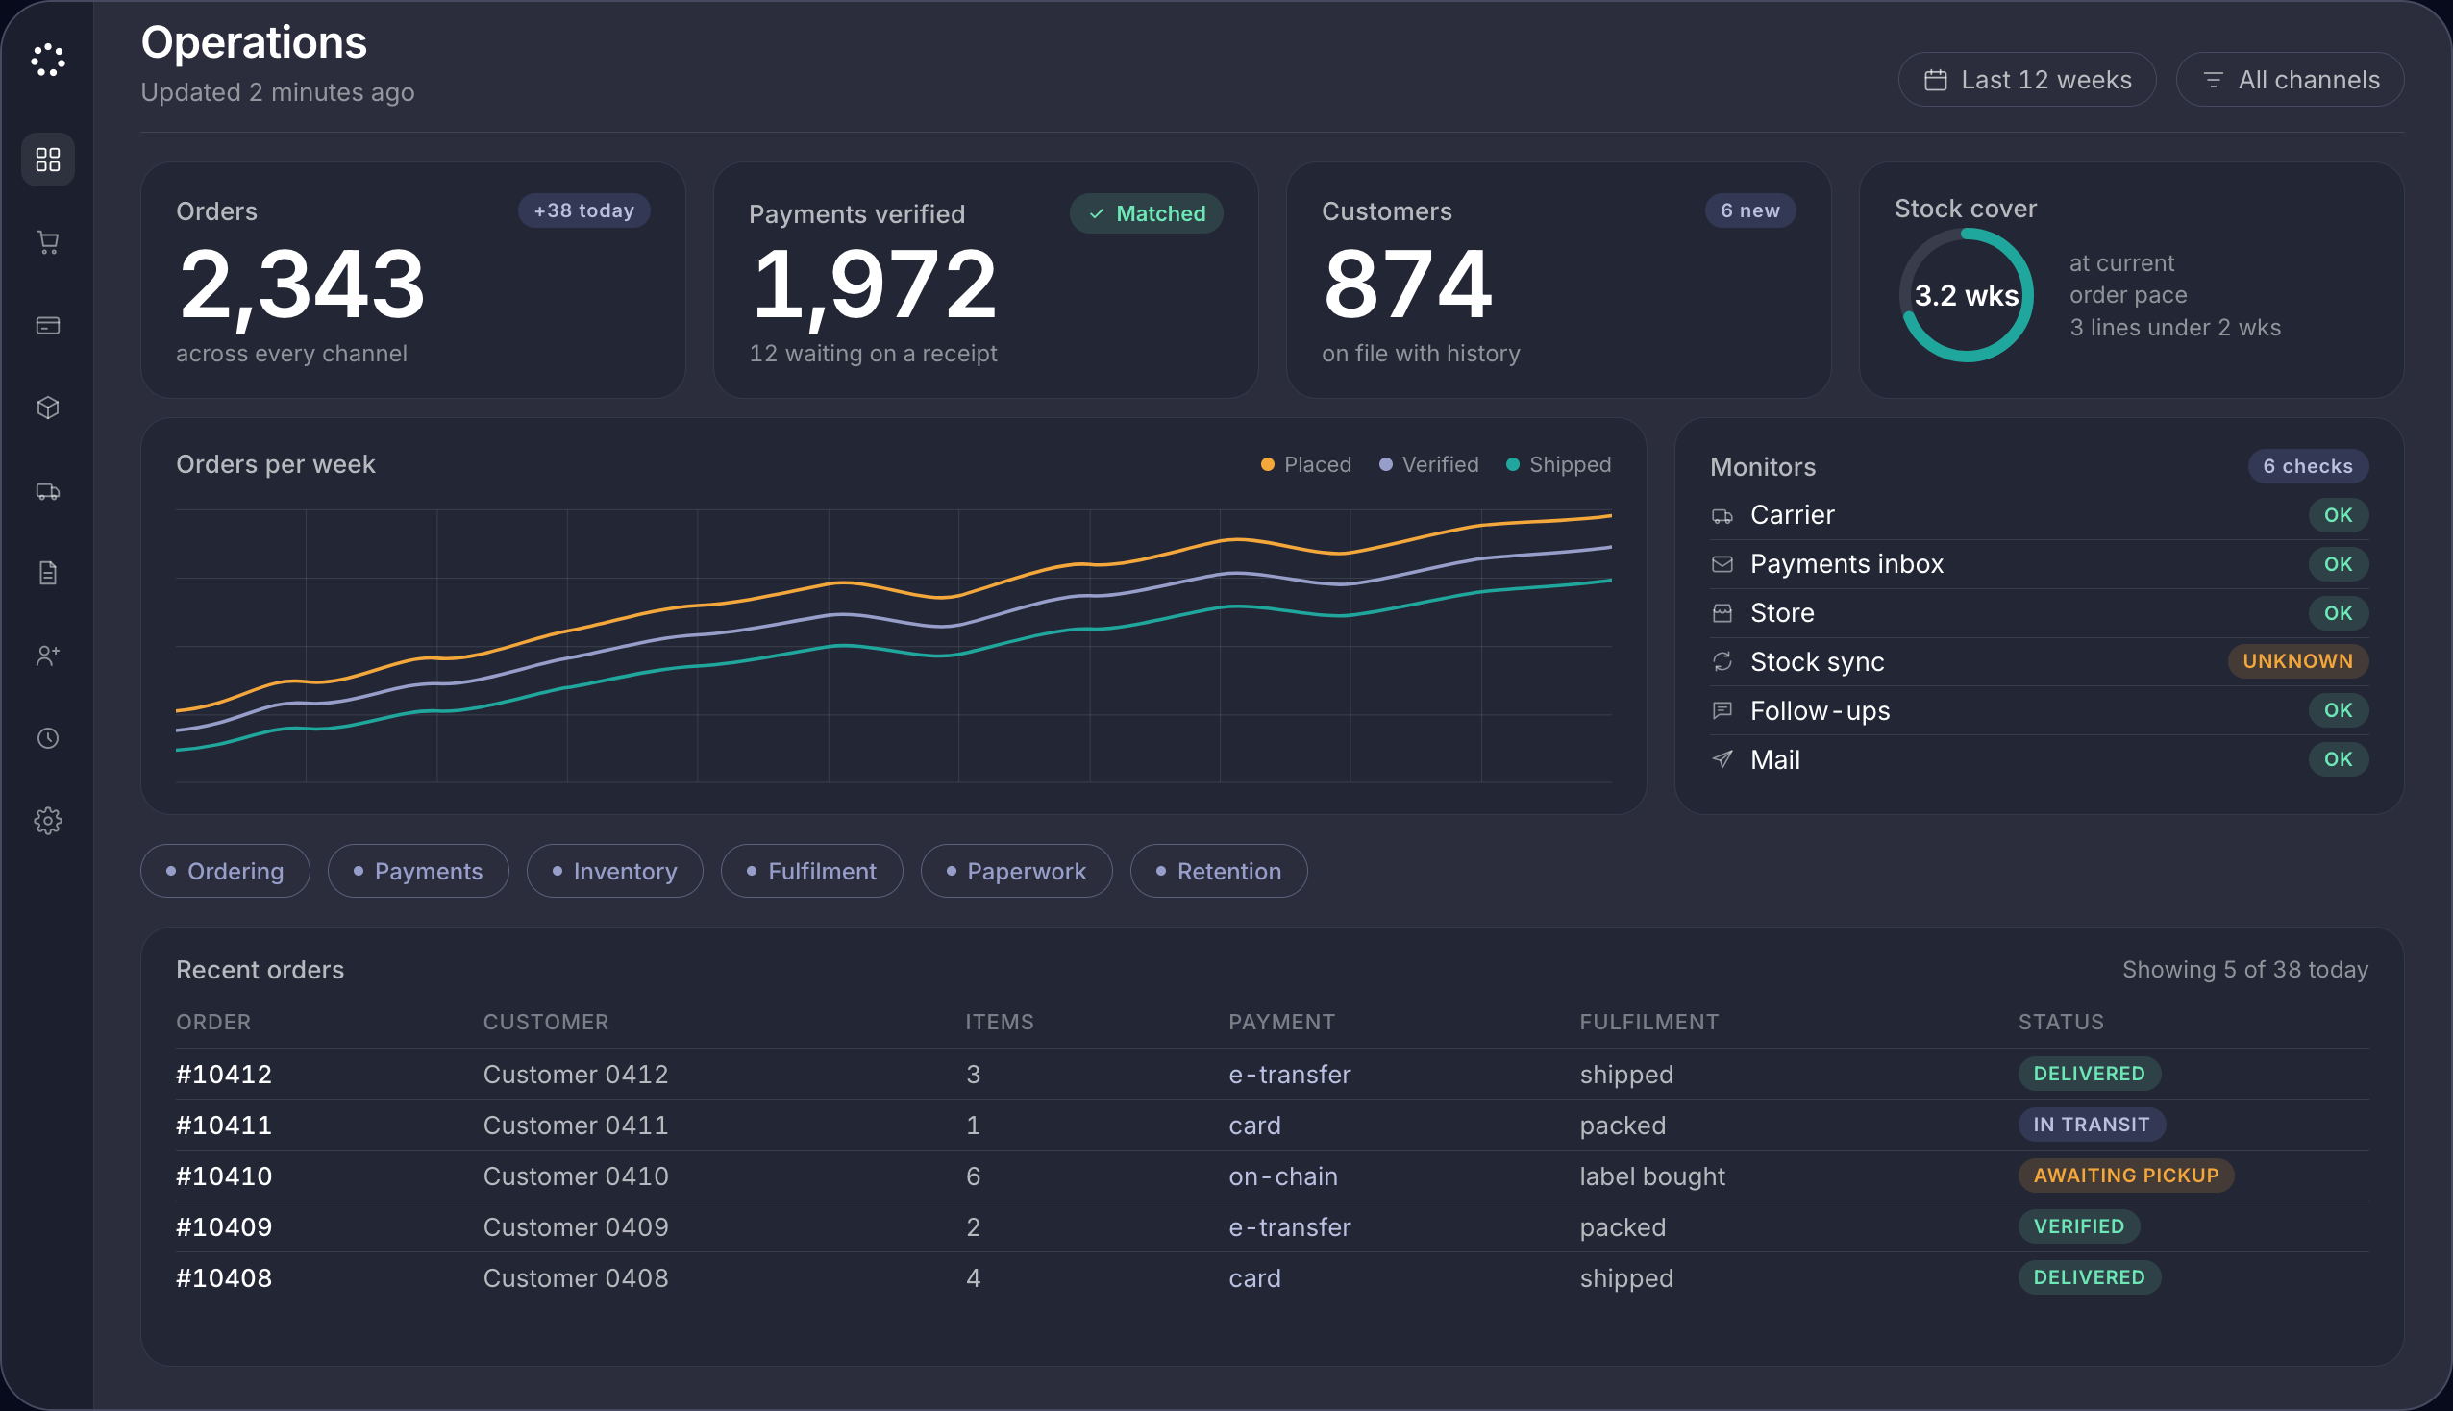Open the shopping cart sidebar icon
The height and width of the screenshot is (1411, 2453).
coord(47,242)
